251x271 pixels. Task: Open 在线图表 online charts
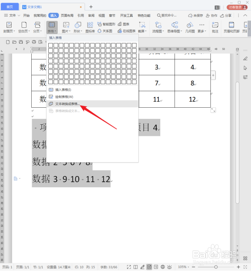tap(126, 31)
